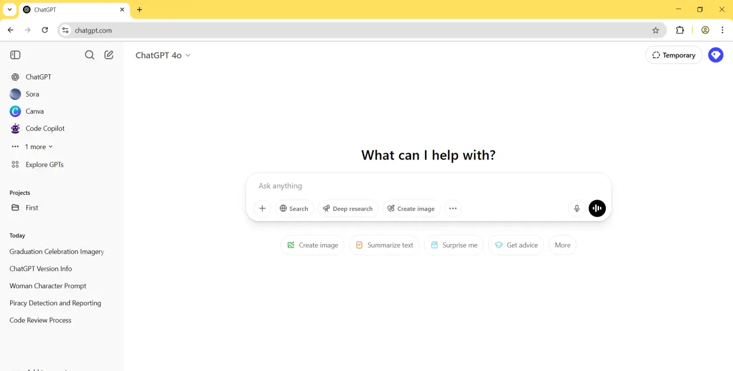Choose the Get advice suggestion chip
Screen dimensions: 733x371
click(516, 245)
